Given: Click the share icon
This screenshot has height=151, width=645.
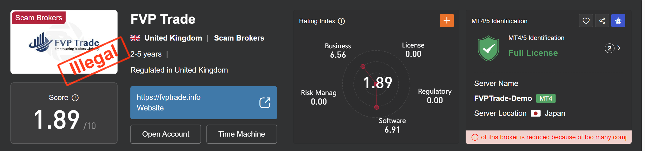Looking at the screenshot, I should tap(602, 21).
